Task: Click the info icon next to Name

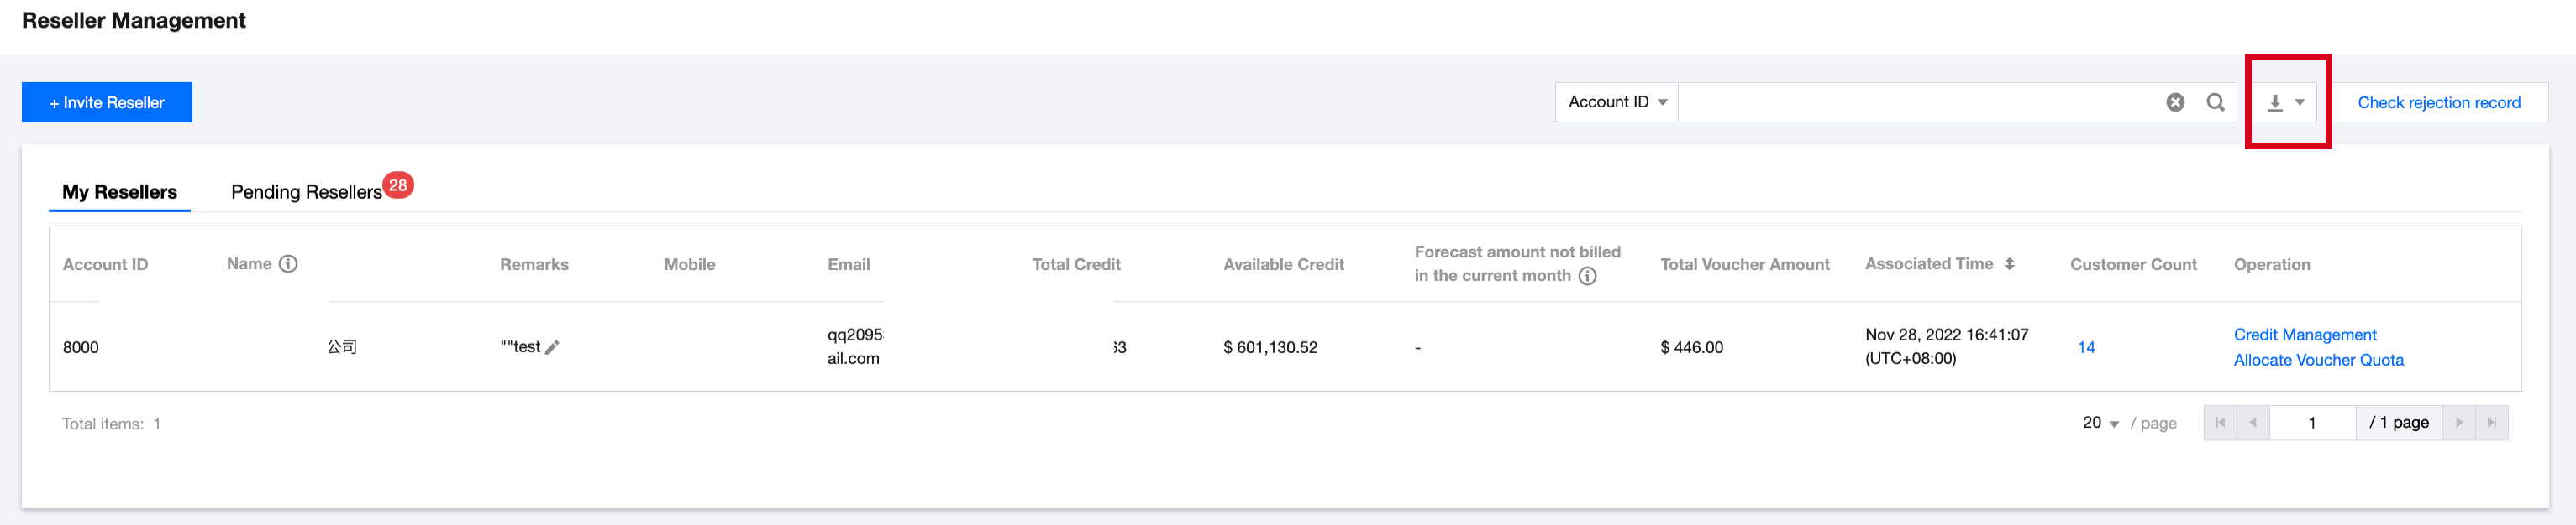Action: [x=288, y=263]
